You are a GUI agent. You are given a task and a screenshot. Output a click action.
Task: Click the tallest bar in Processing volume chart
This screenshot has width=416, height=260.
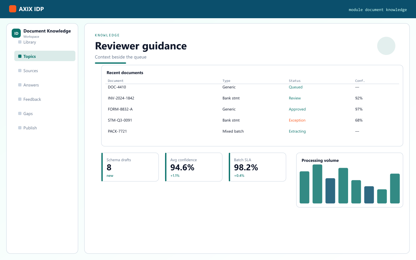317,184
